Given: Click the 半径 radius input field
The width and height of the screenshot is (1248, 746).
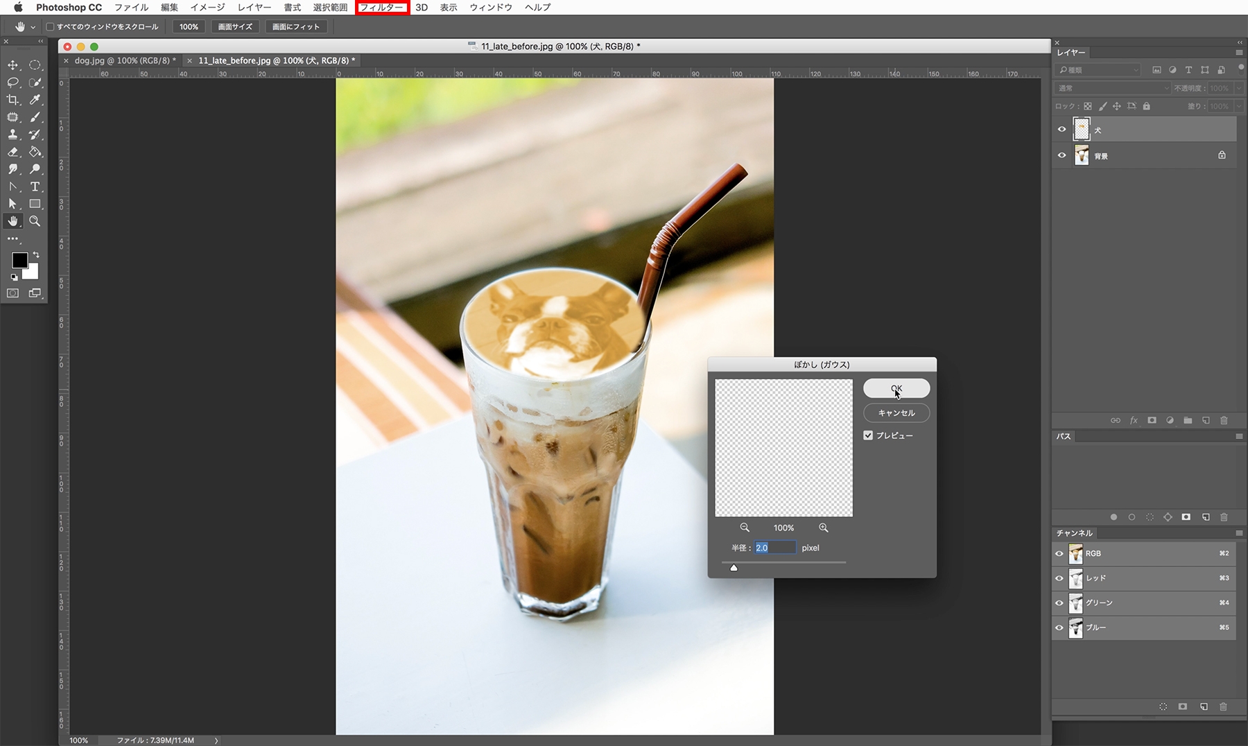Looking at the screenshot, I should click(775, 548).
